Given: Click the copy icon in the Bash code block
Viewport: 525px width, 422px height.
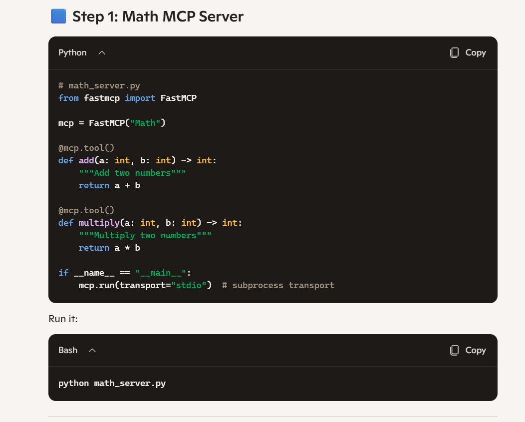Looking at the screenshot, I should tap(454, 350).
